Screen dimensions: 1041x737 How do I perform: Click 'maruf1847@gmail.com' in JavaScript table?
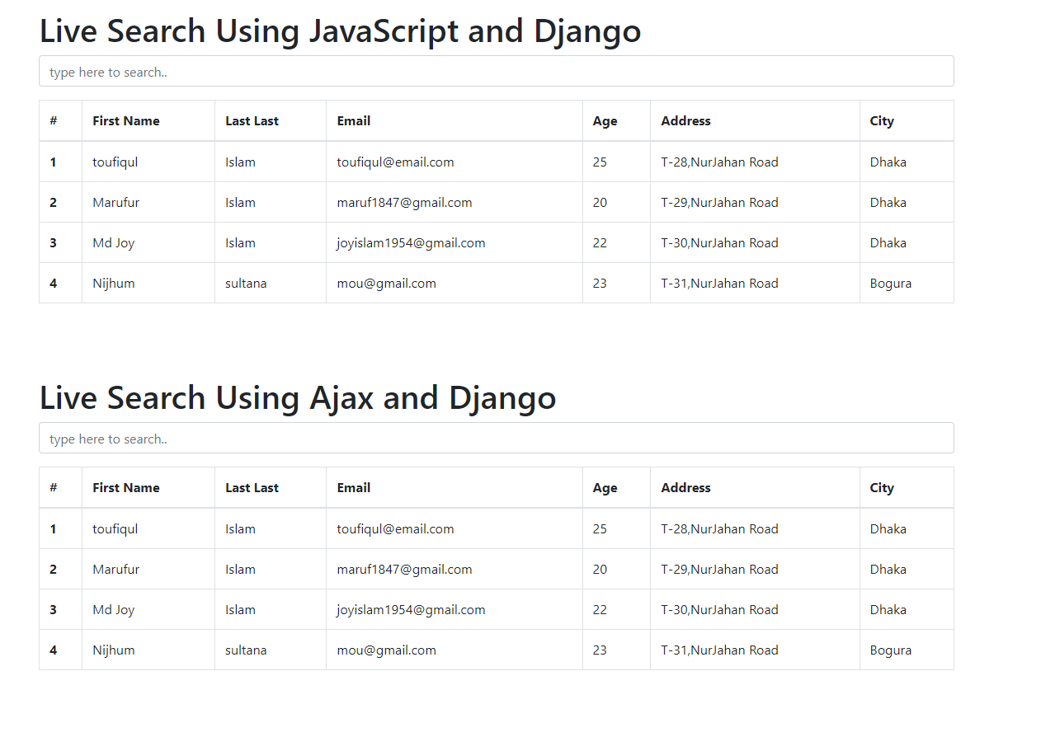(404, 202)
